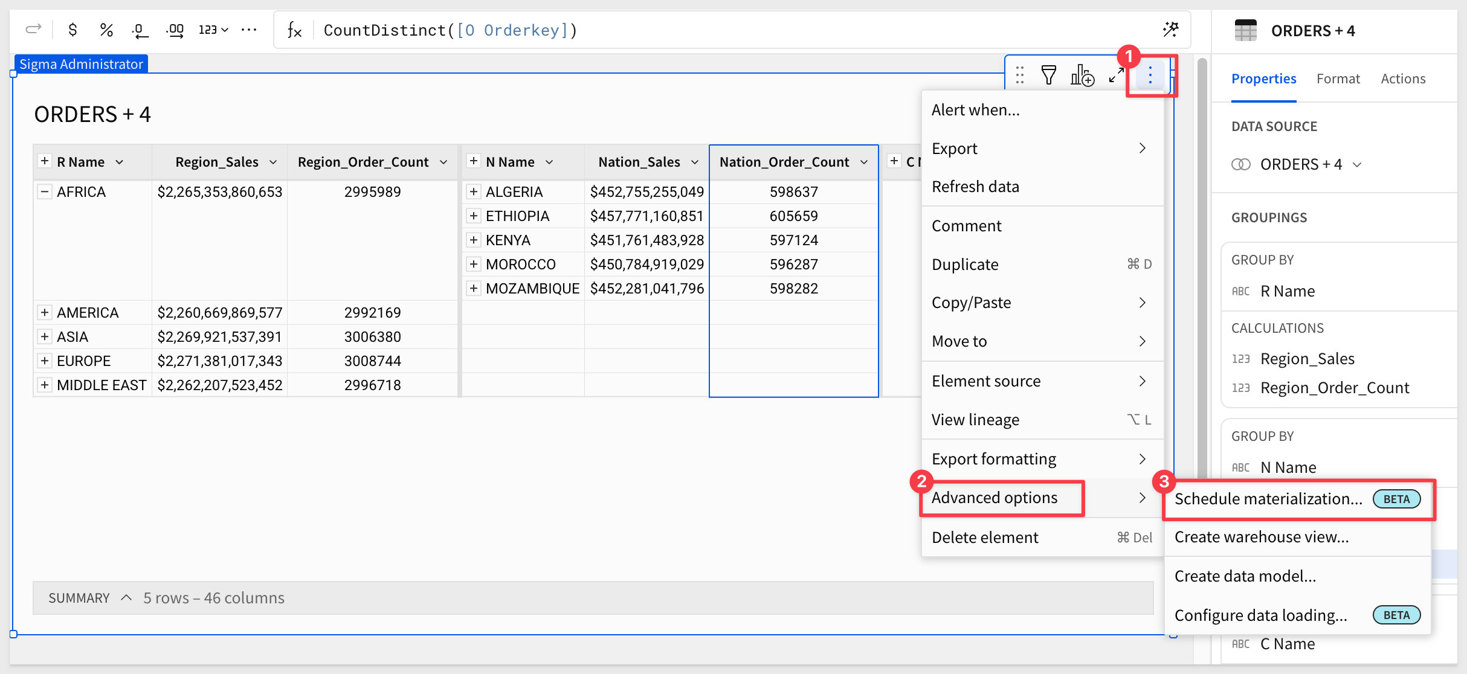Image resolution: width=1467 pixels, height=674 pixels.
Task: Open the Move to submenu
Action: tap(1042, 341)
